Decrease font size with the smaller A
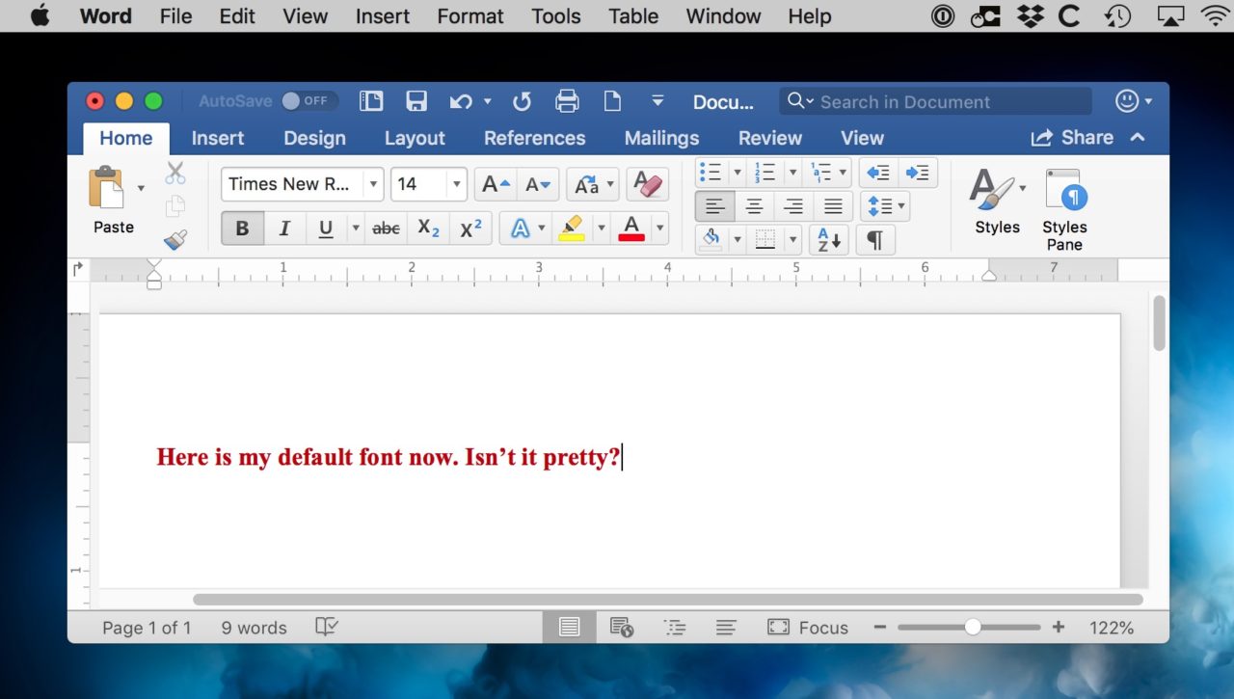The height and width of the screenshot is (699, 1234). (x=538, y=184)
